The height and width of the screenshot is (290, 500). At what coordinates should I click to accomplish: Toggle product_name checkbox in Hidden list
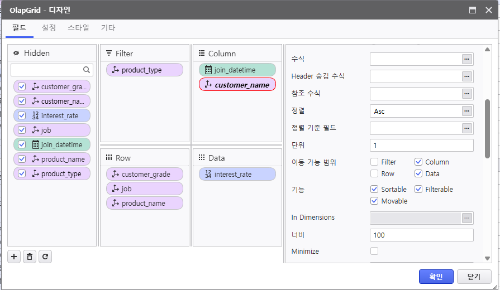[22, 159]
